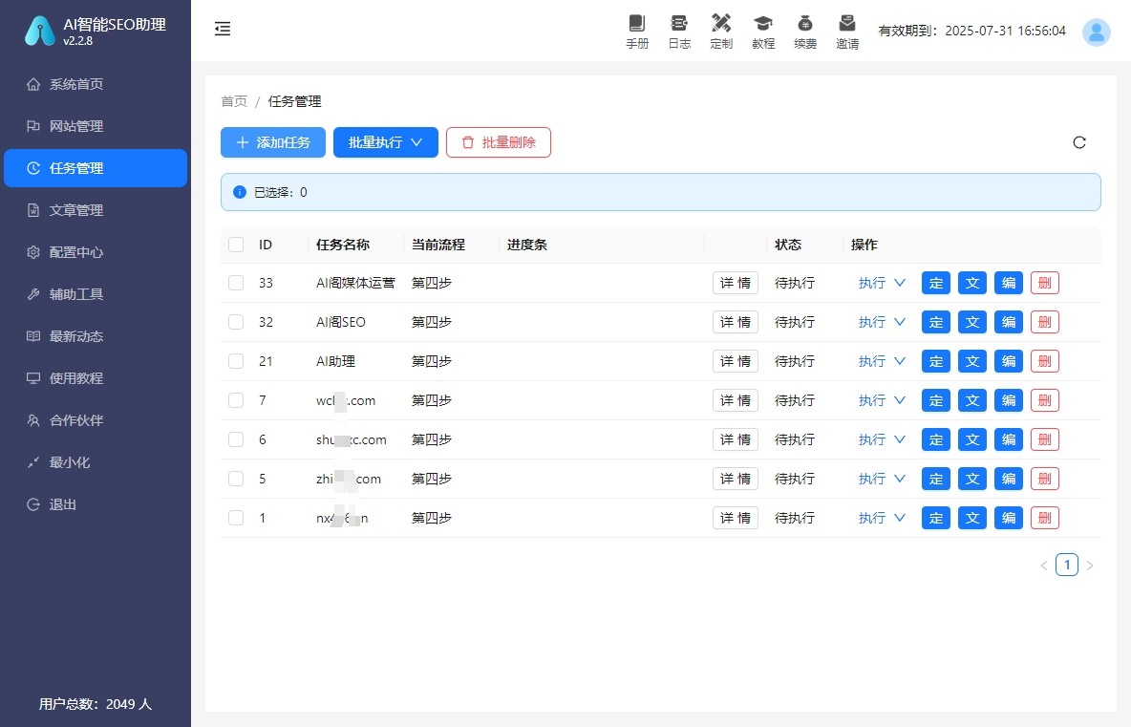Open the 手册 manual icon

(637, 31)
